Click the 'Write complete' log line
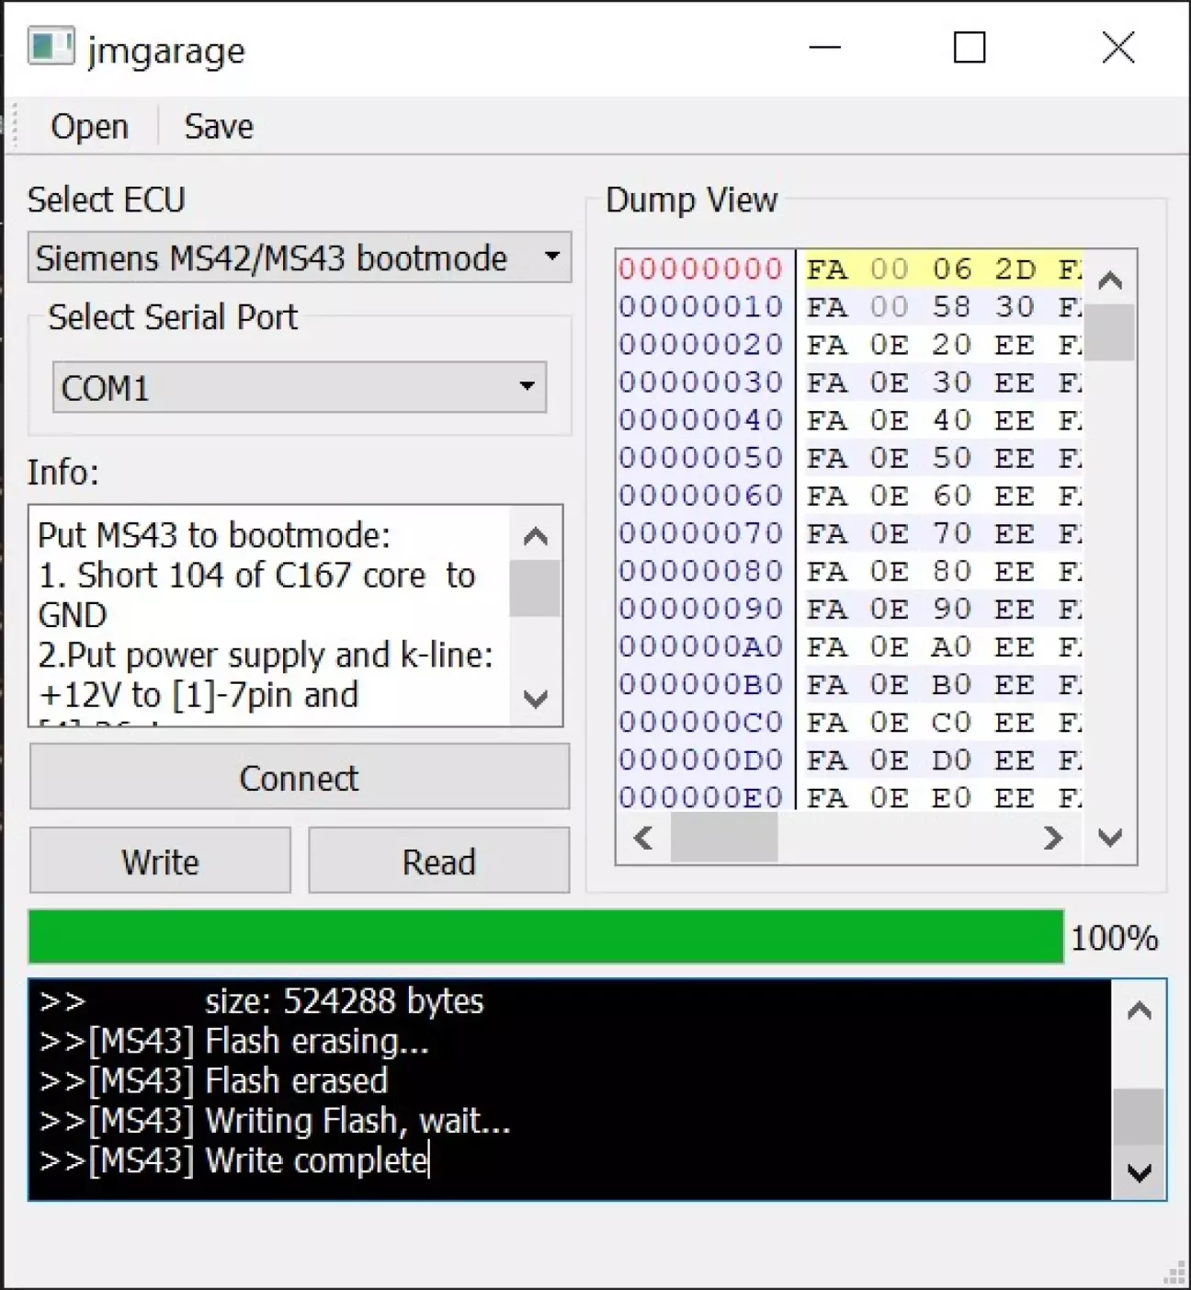 pos(233,1160)
